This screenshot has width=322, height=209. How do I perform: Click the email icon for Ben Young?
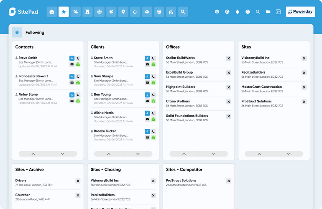[x=147, y=101]
